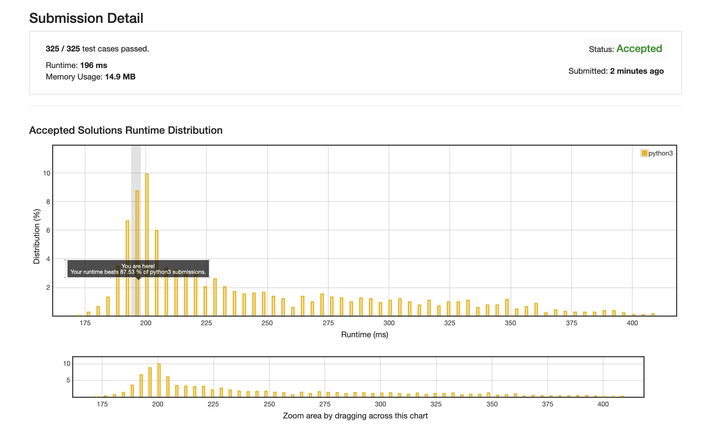The image size is (715, 431).
Task: Click the tallest bar in the lower overview chart
Action: click(159, 380)
